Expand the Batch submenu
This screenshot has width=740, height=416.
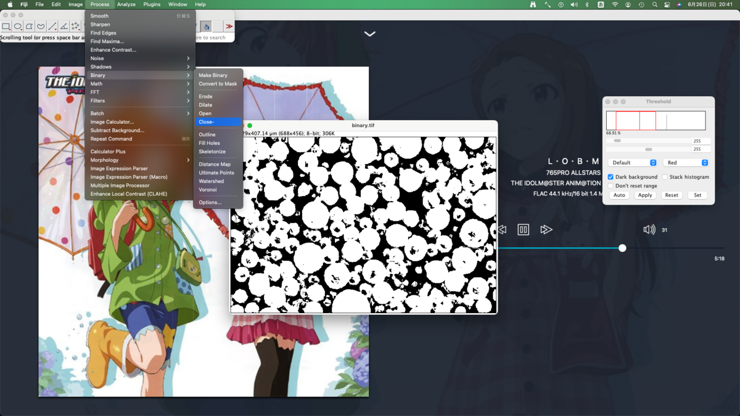click(140, 113)
